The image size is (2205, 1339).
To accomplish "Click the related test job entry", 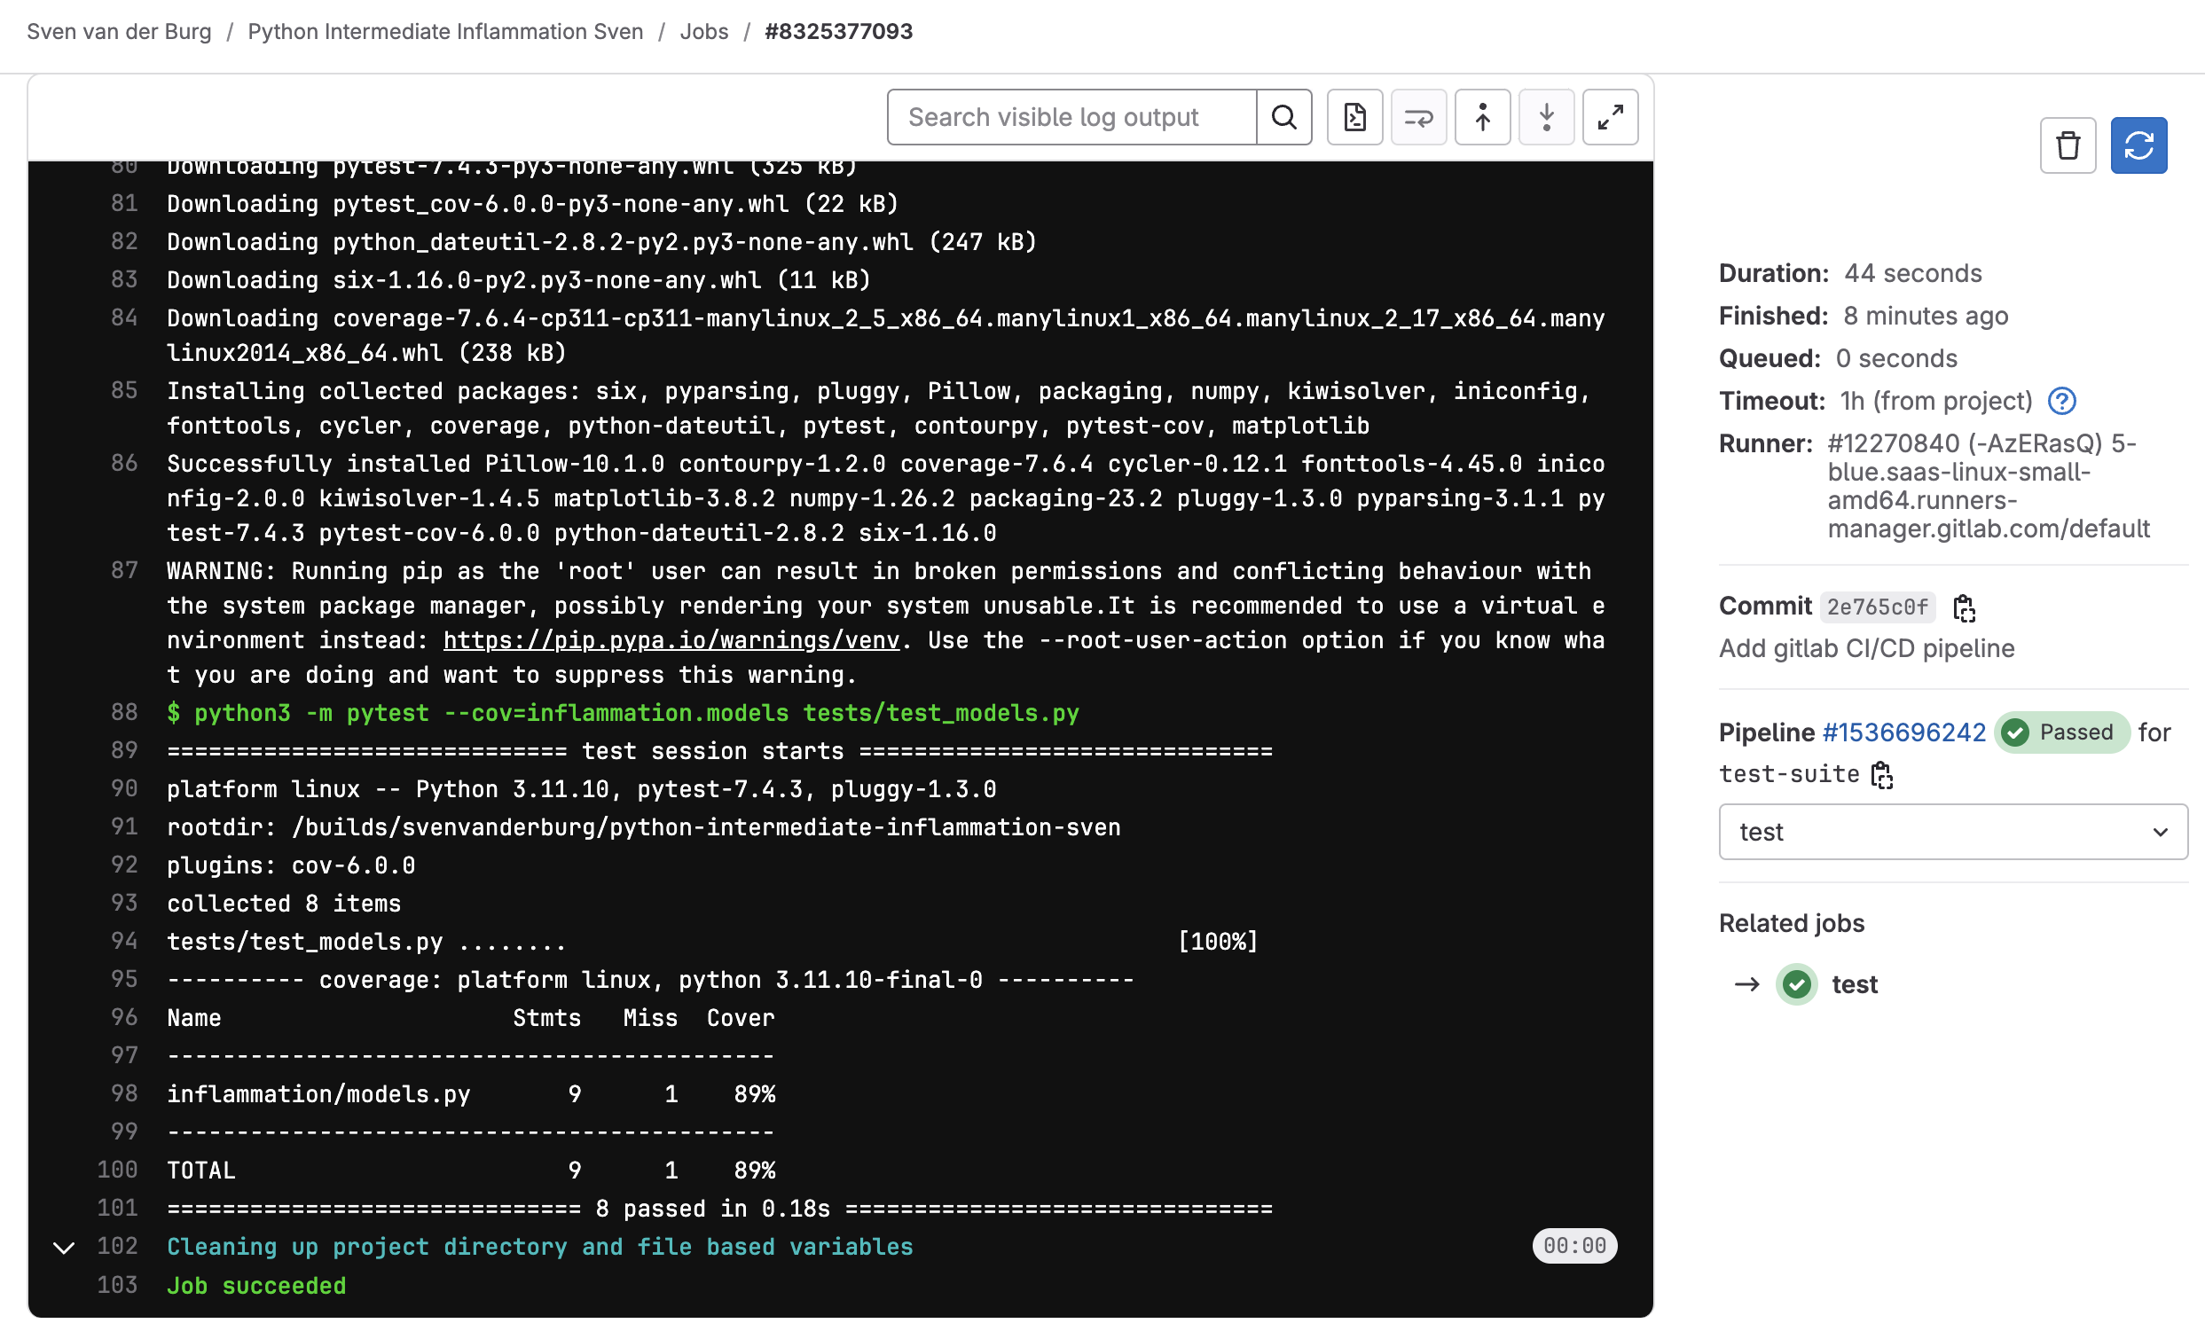I will pos(1854,984).
